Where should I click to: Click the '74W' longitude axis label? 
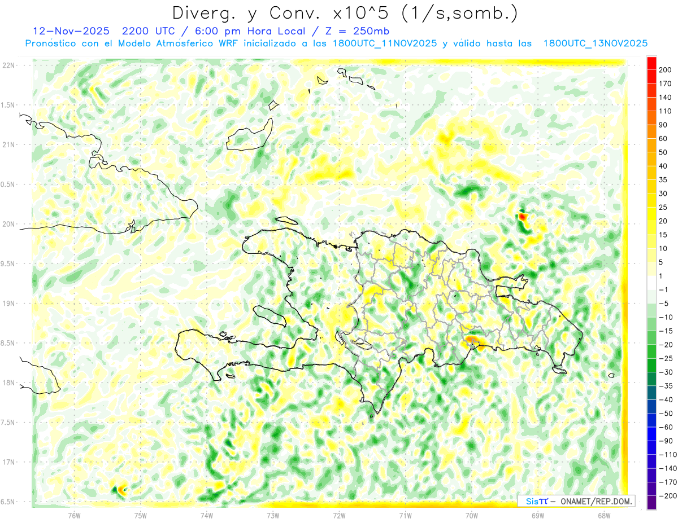[x=206, y=516]
